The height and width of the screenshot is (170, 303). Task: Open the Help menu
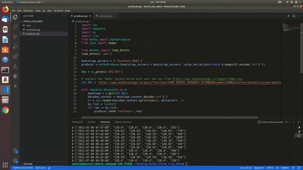point(67,10)
